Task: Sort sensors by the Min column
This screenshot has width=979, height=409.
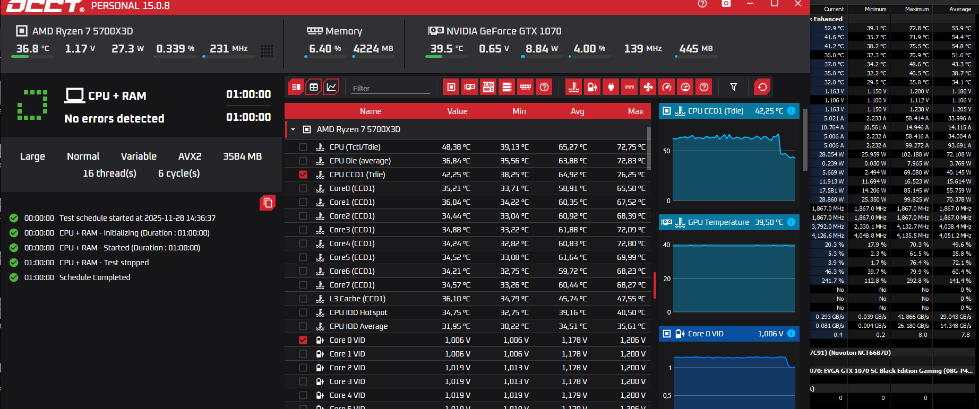Action: pyautogui.click(x=519, y=111)
